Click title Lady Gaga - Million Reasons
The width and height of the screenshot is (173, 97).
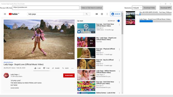(x=106, y=72)
